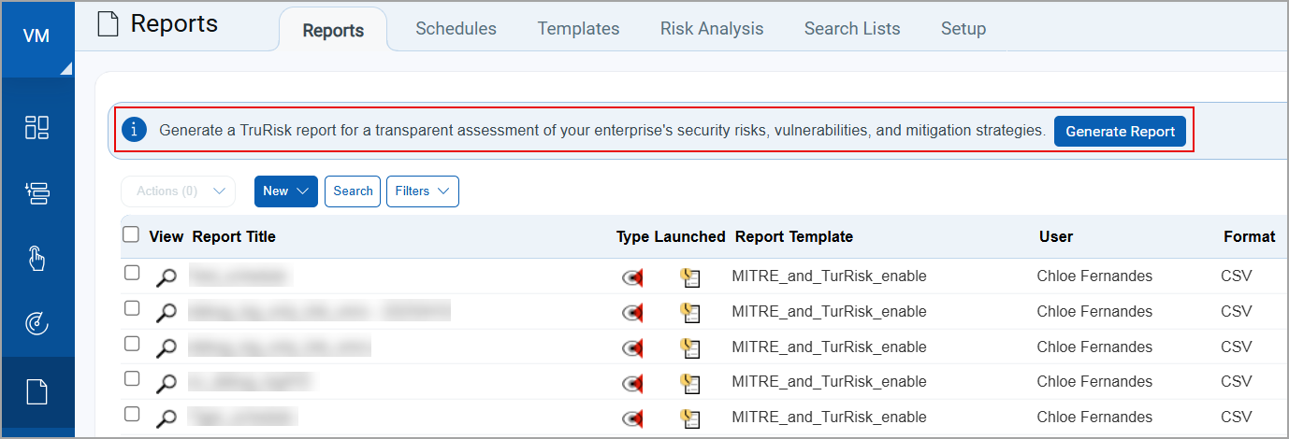1289x439 pixels.
Task: View first report via magnifier icon
Action: [x=166, y=277]
